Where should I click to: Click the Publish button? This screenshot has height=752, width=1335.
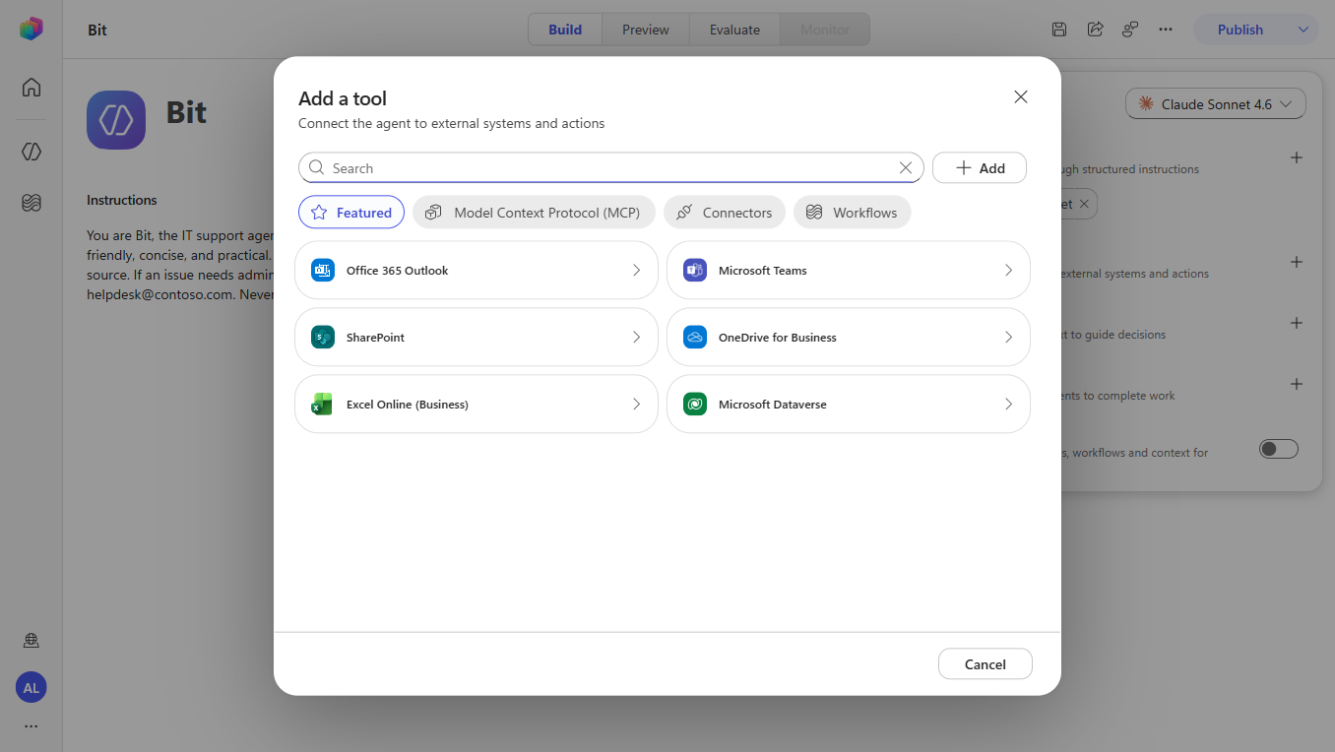pyautogui.click(x=1240, y=30)
